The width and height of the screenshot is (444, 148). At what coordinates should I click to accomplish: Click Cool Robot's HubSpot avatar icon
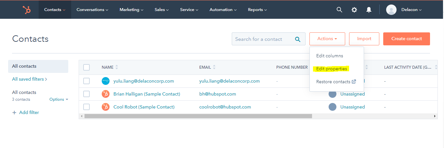(x=106, y=107)
